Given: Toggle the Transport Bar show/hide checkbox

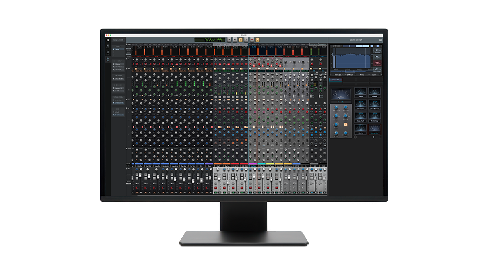Looking at the screenshot, I should click(118, 87).
